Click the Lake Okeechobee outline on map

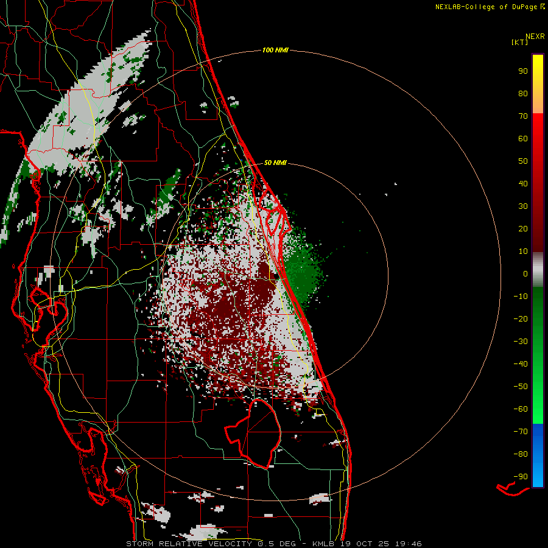point(253,434)
